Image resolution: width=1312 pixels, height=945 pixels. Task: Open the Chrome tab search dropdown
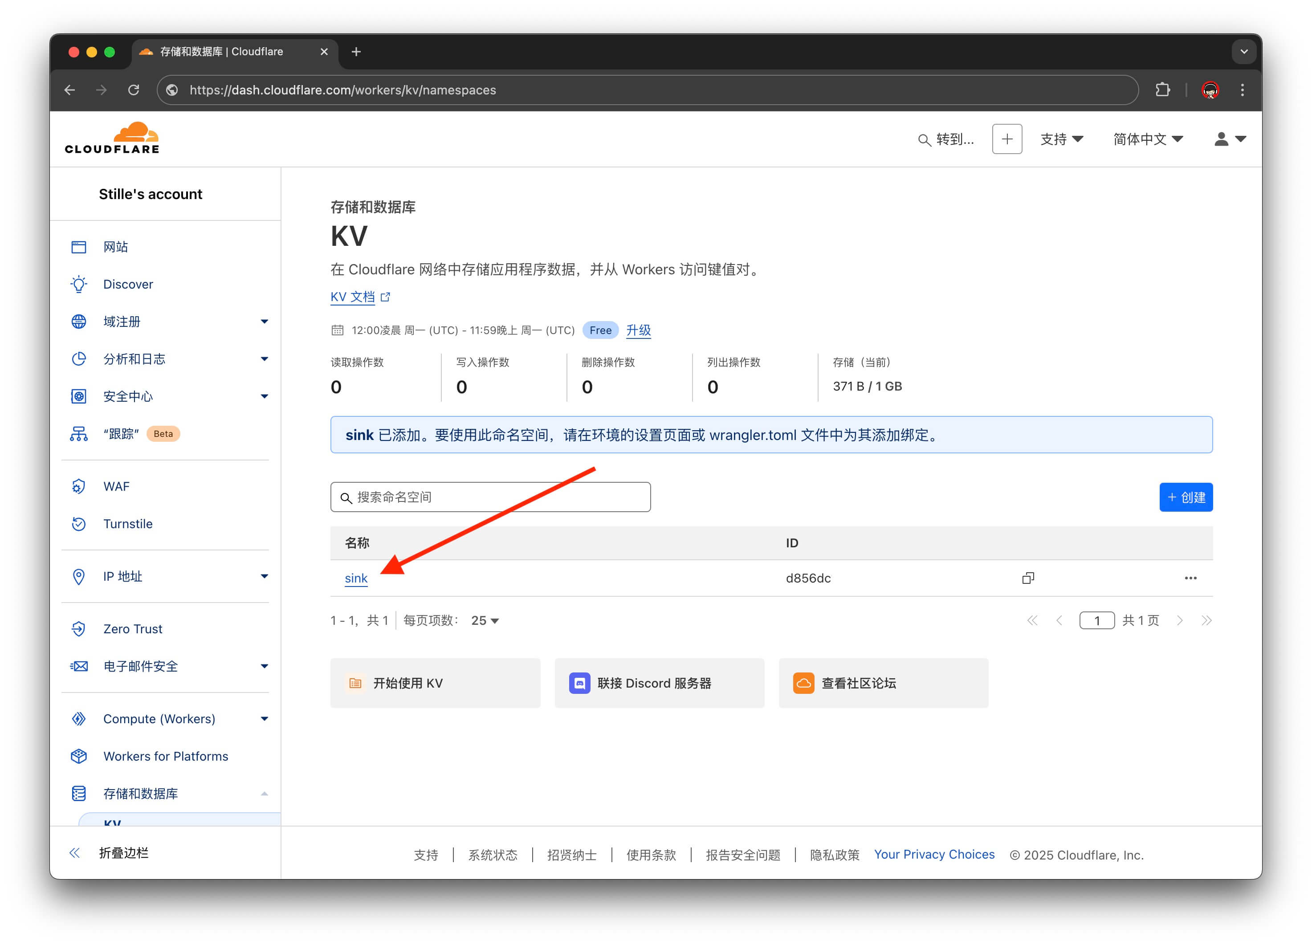point(1244,52)
